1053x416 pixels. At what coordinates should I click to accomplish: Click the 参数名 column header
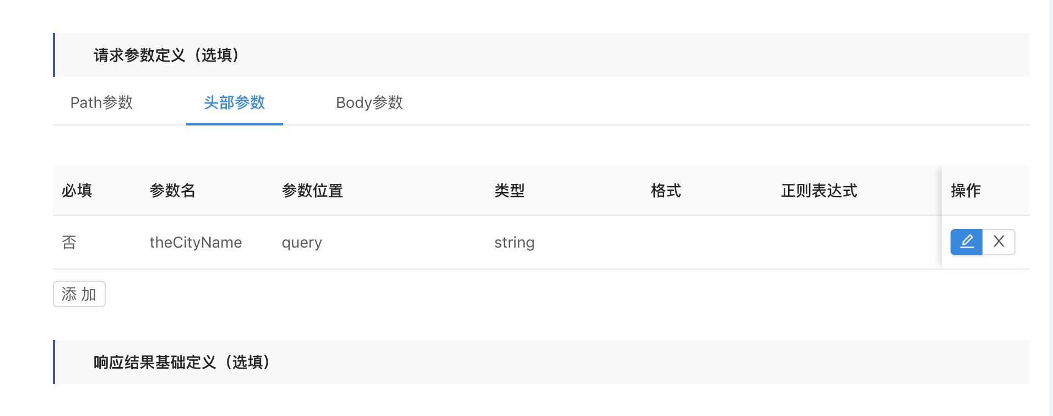click(172, 191)
